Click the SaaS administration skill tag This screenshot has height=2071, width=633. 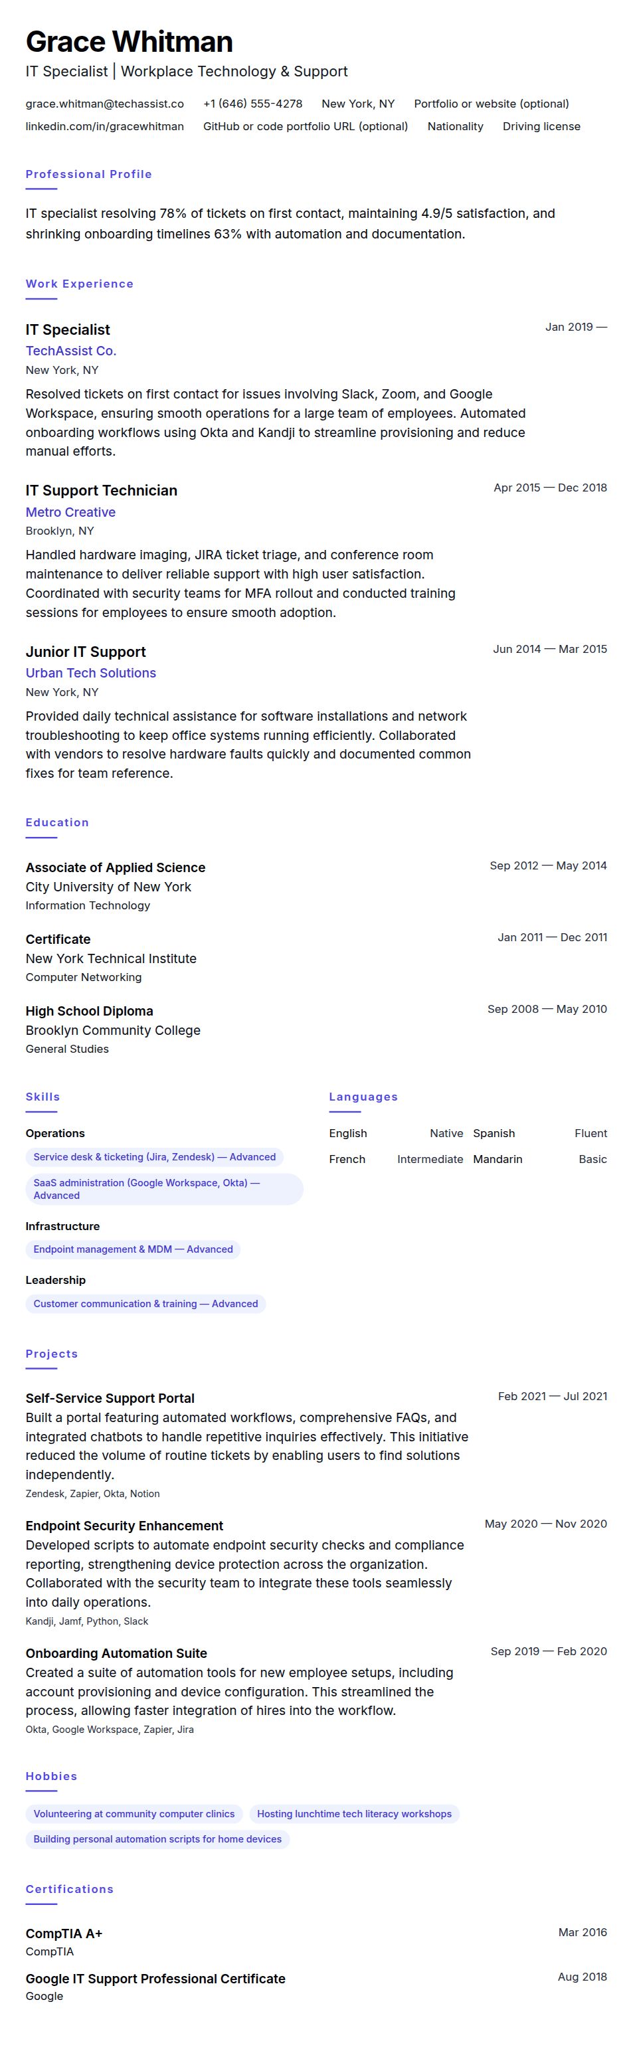coord(164,1189)
